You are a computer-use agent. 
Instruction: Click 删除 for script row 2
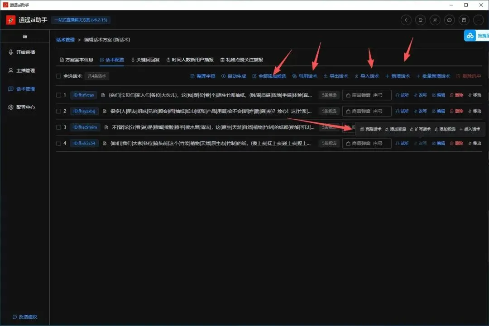point(456,111)
